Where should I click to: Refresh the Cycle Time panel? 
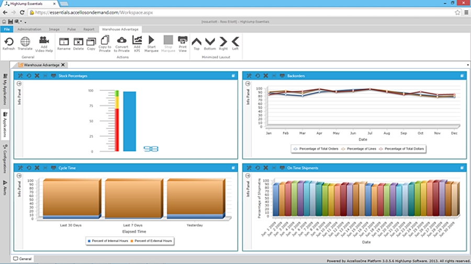click(29, 168)
